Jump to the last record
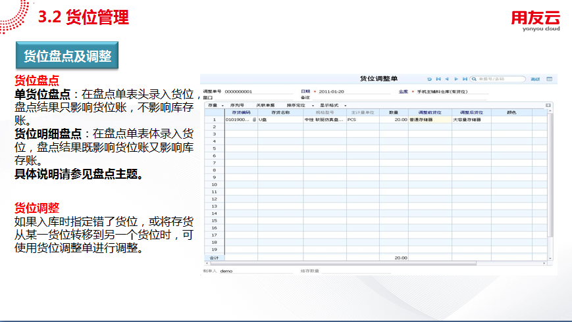The image size is (572, 322). click(x=465, y=79)
